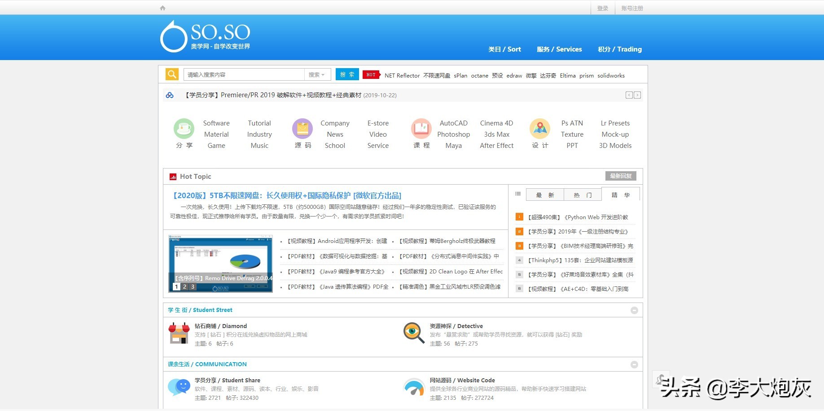Collapse the Student Street section
Viewport: 824px width, 411px height.
(x=634, y=310)
